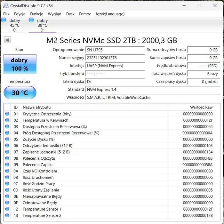224x224 pixels.
Task: Click the Tryb transferu field
Action: tap(115, 74)
